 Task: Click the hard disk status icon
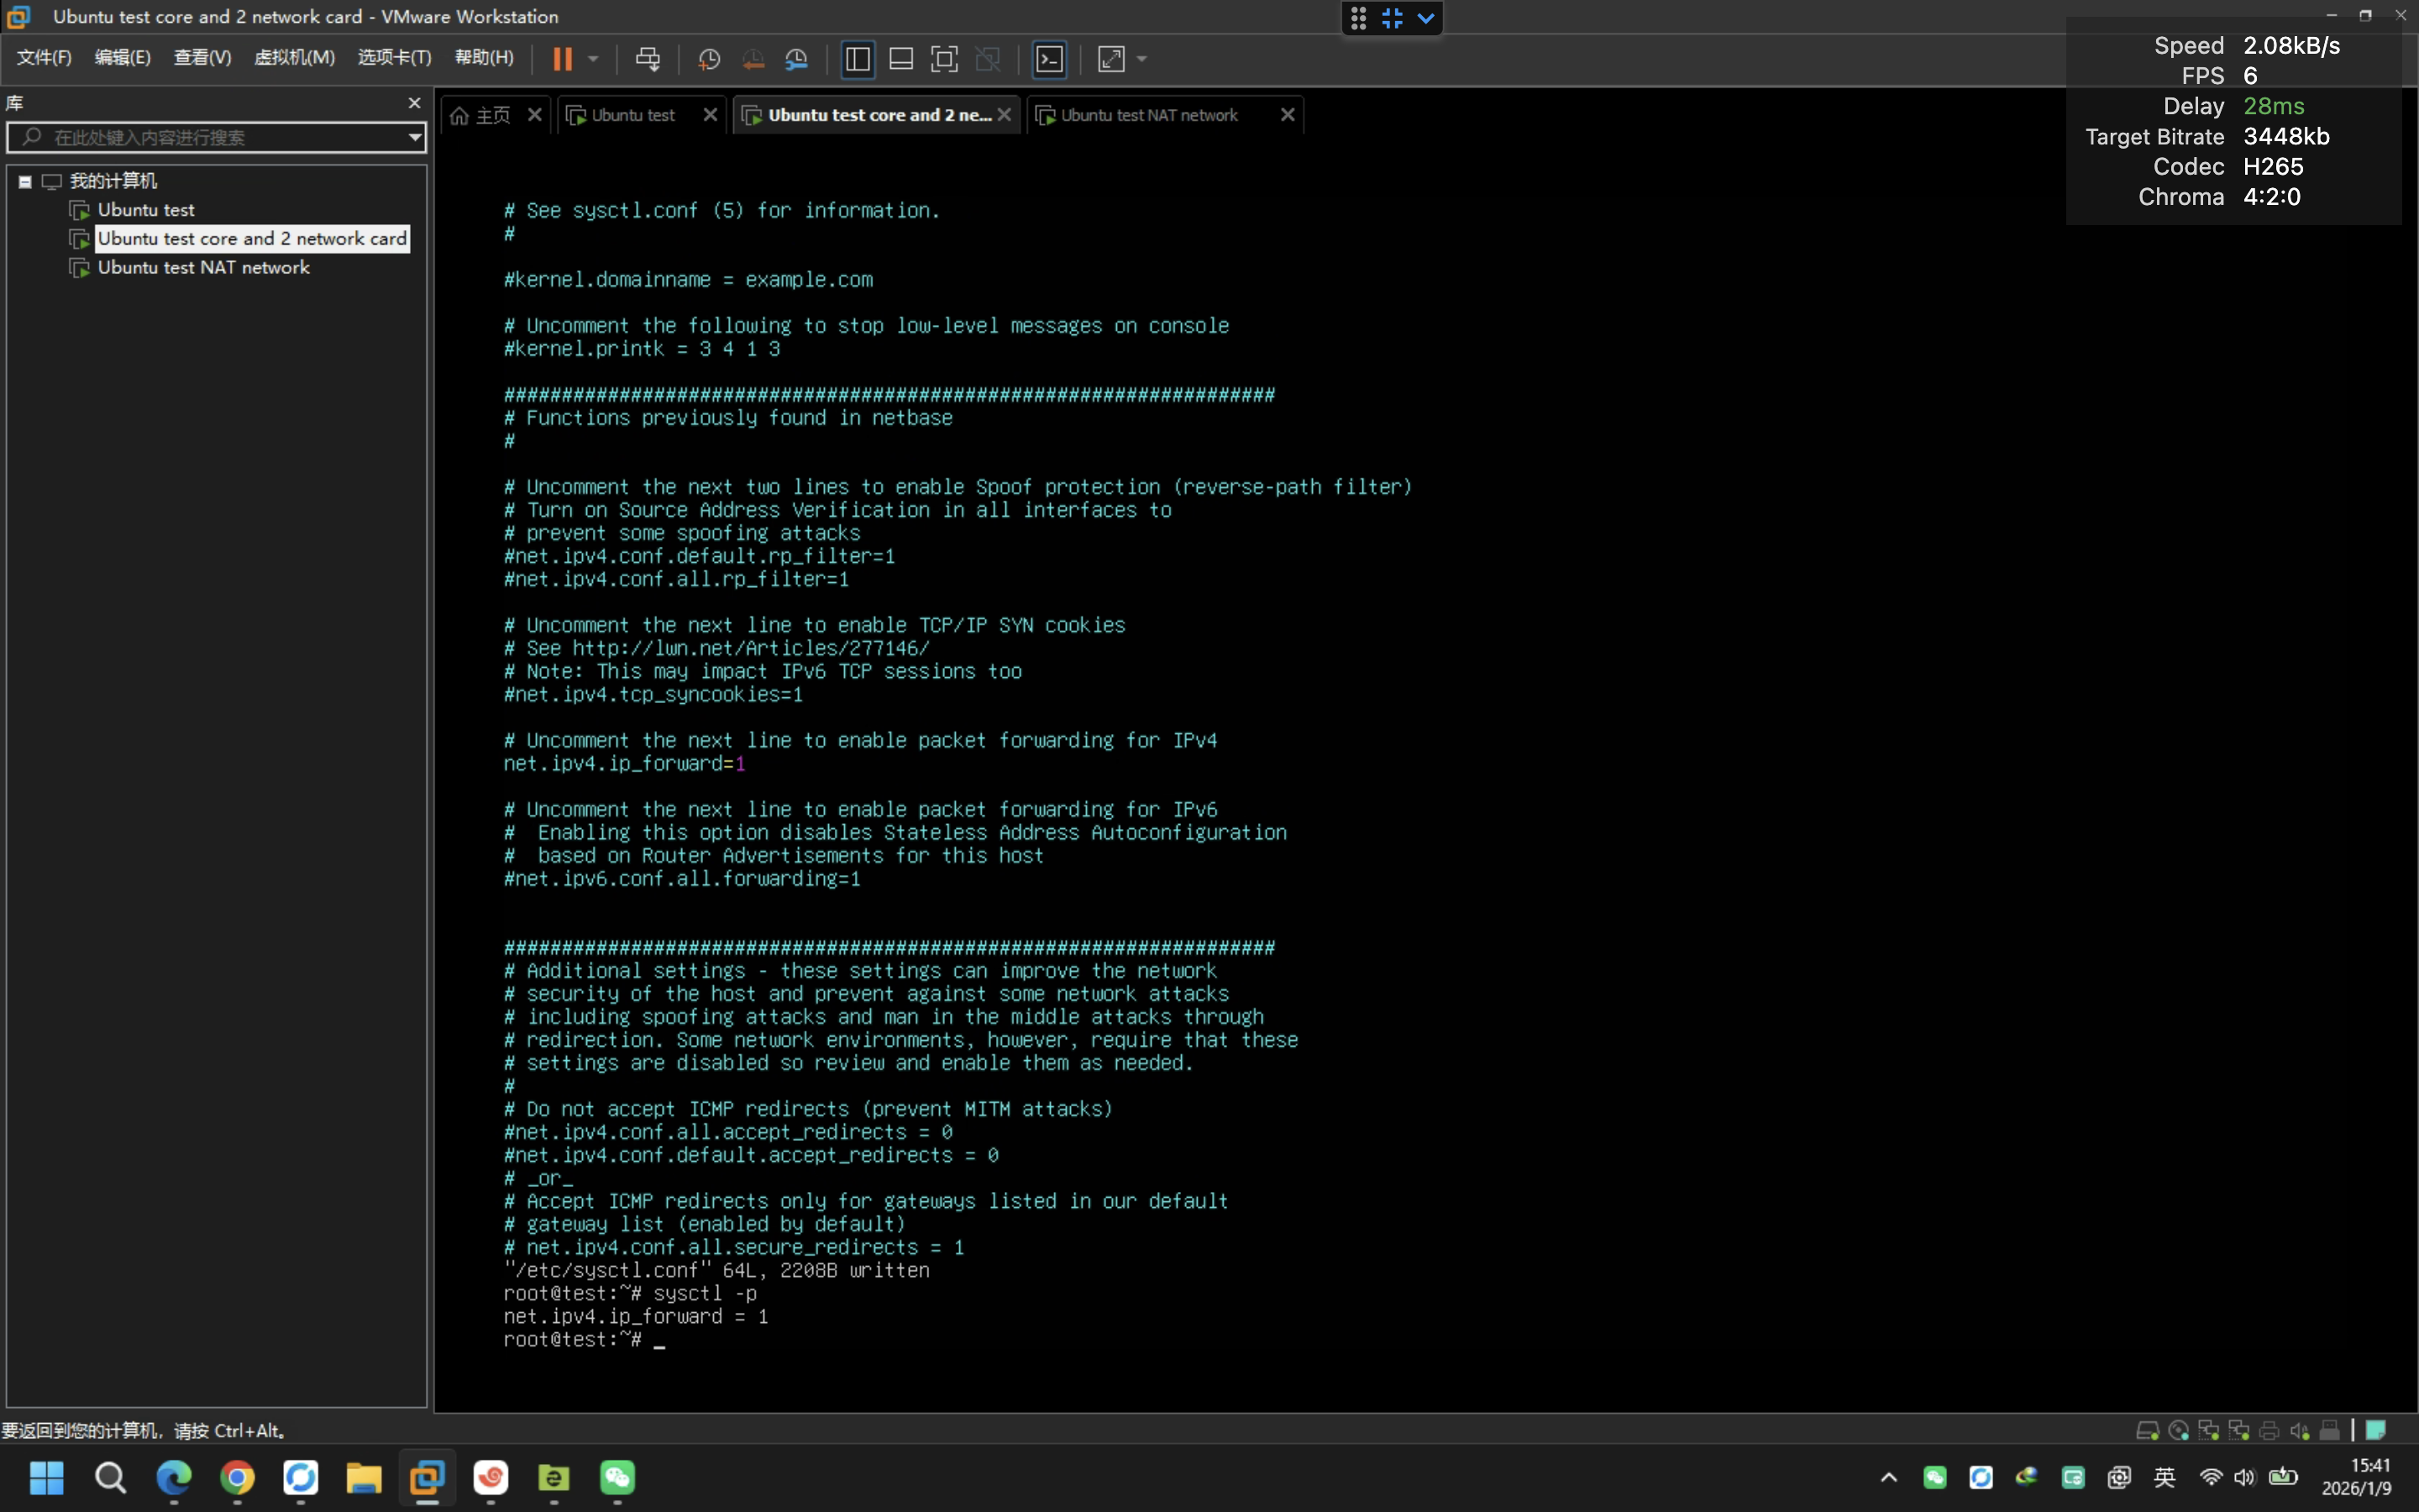tap(2148, 1429)
